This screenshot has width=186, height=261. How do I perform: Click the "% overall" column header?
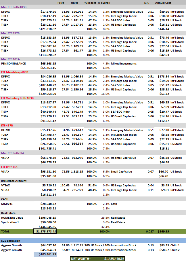104,3
